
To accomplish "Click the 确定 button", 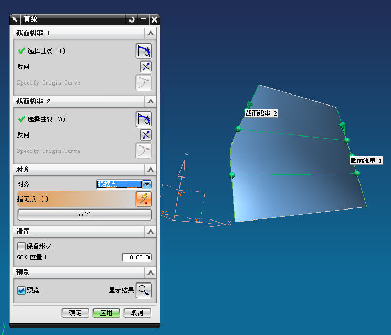I will point(75,313).
